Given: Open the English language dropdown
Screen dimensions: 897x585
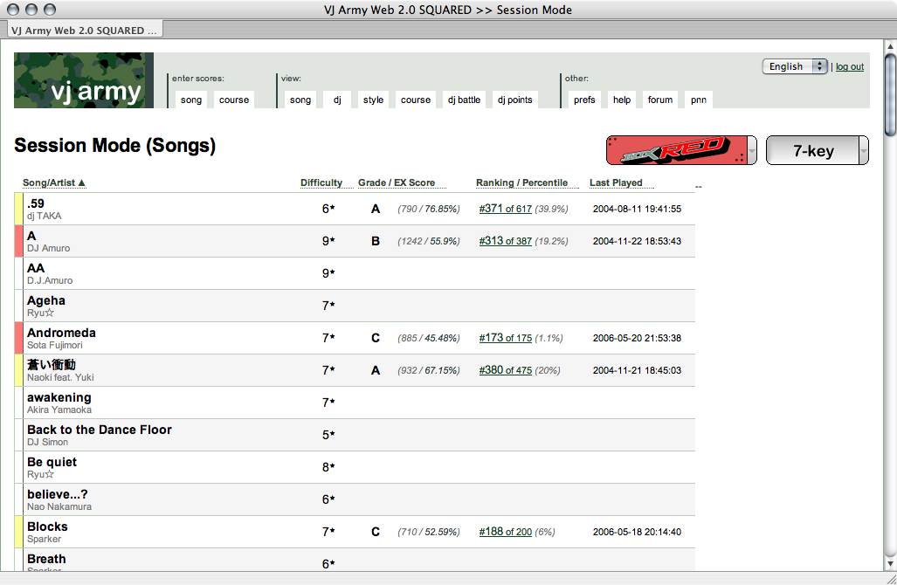Looking at the screenshot, I should point(794,66).
